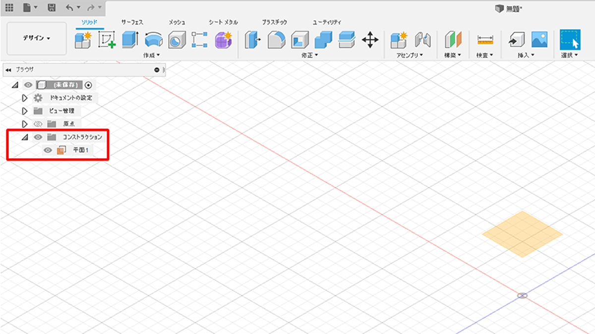
Task: Open the 選択 dropdown menu
Action: 570,56
